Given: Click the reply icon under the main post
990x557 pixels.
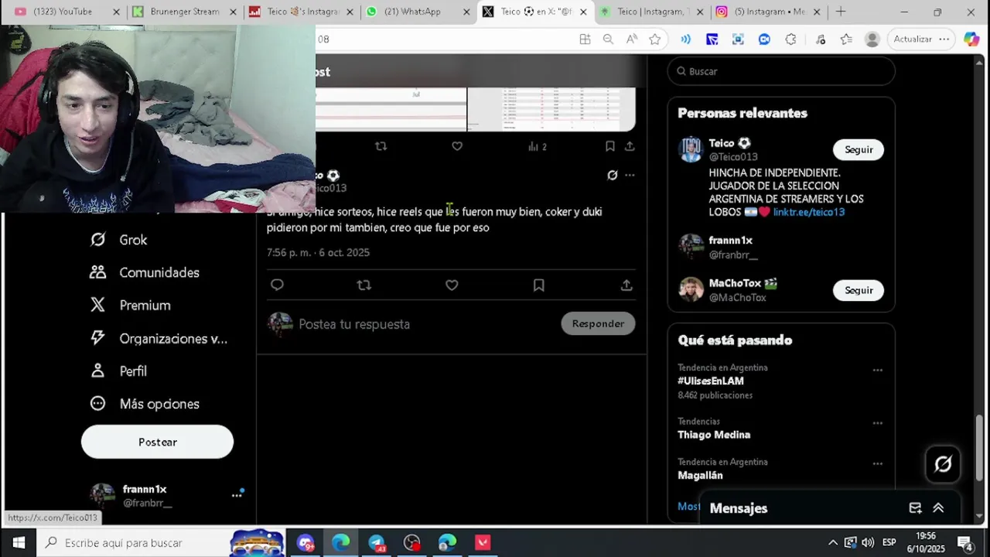Looking at the screenshot, I should [x=277, y=285].
